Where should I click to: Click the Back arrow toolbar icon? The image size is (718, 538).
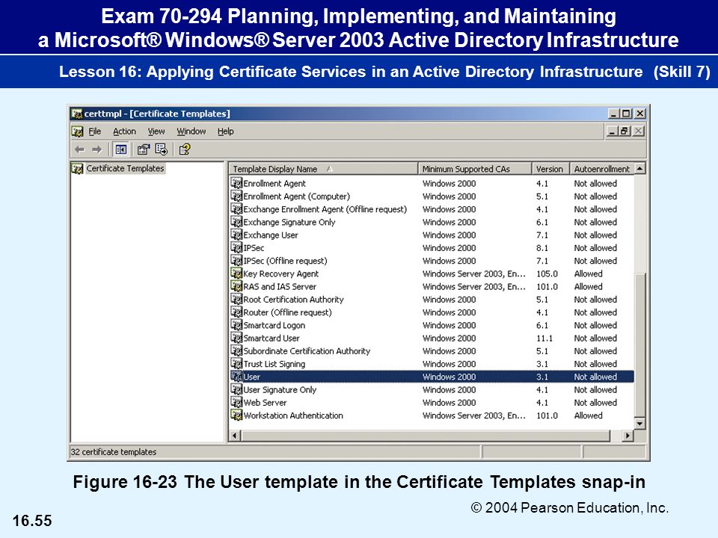80,149
